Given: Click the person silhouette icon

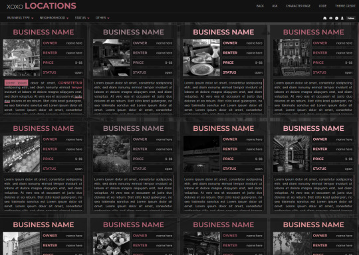Looking at the screenshot, I should [342, 18].
